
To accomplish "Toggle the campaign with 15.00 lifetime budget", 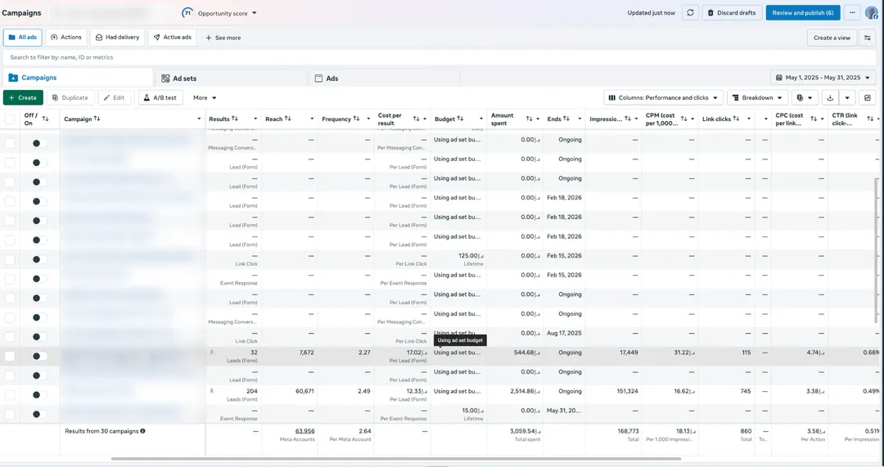I will [39, 414].
